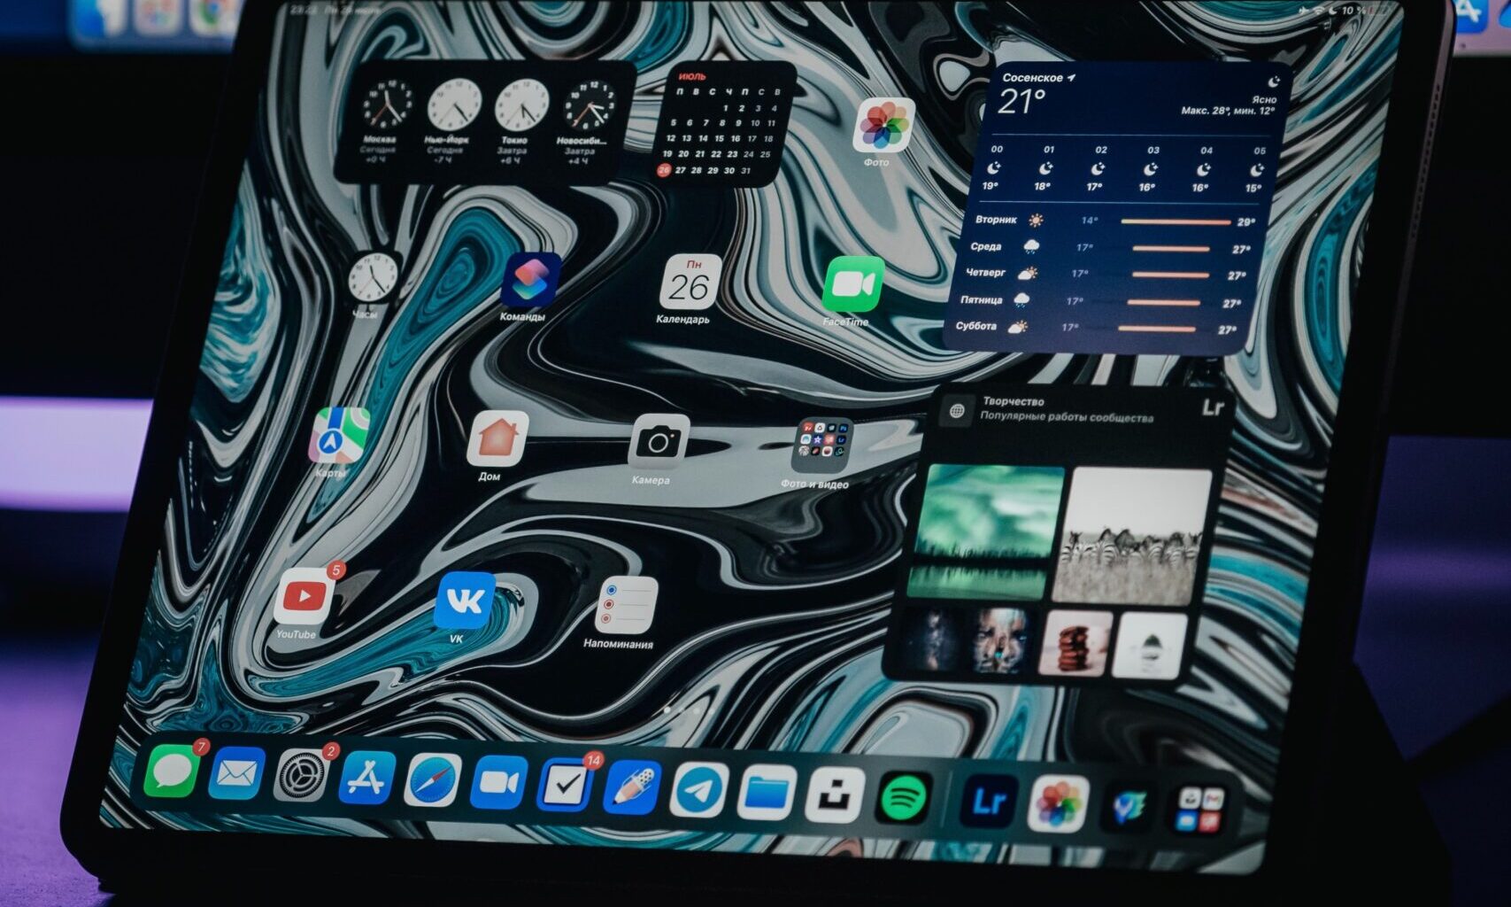Open the face portrait thumbnail in Lightroom widget
The width and height of the screenshot is (1511, 907).
point(1000,640)
